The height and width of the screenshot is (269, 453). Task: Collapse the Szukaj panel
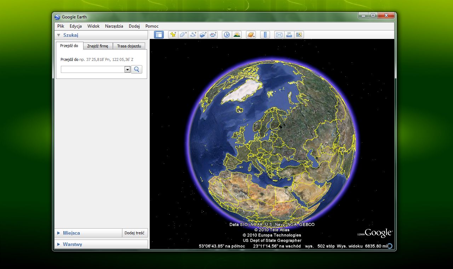pos(59,35)
